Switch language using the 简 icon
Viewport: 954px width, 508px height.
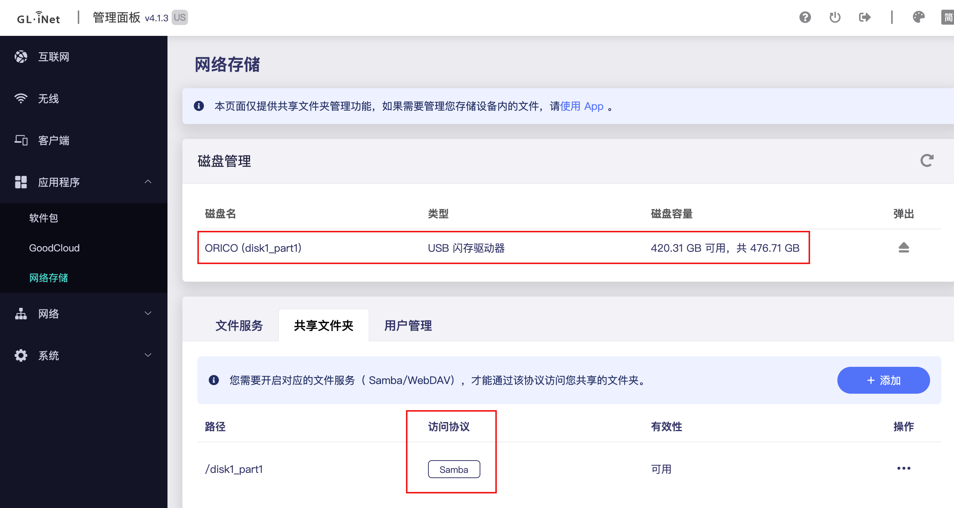tap(948, 18)
